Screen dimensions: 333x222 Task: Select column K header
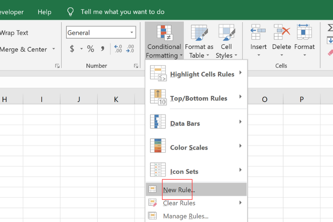116,99
